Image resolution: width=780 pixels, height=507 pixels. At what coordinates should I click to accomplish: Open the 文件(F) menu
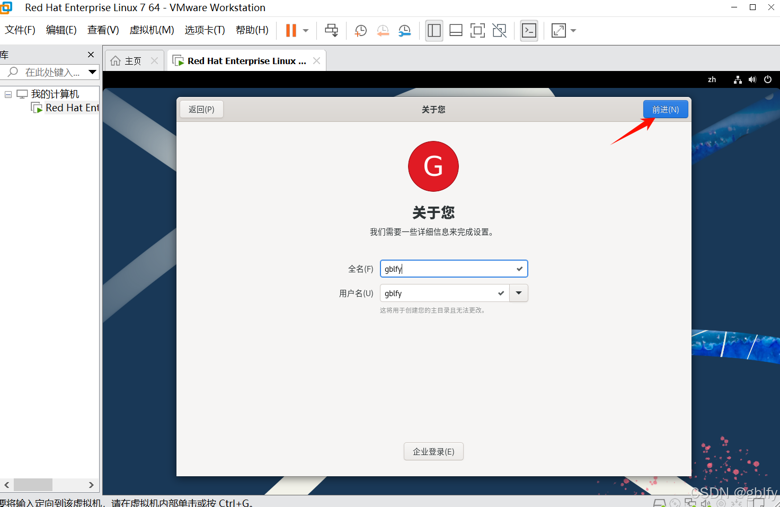20,30
